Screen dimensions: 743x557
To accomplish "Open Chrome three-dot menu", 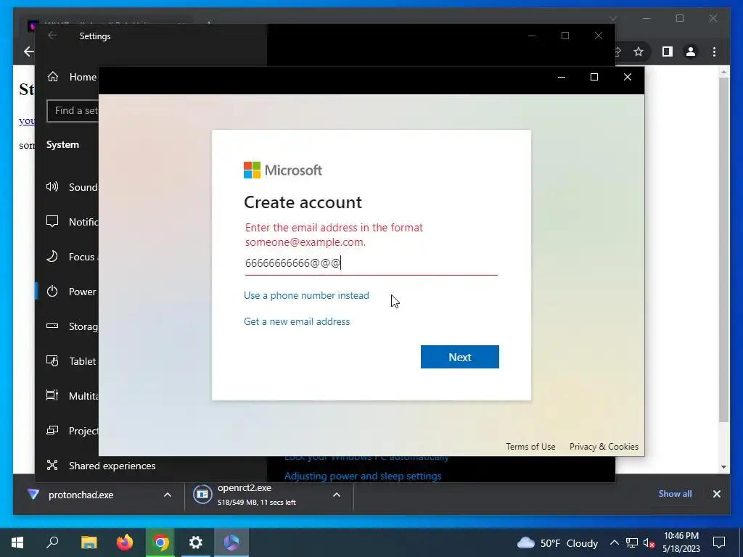I will tap(714, 51).
